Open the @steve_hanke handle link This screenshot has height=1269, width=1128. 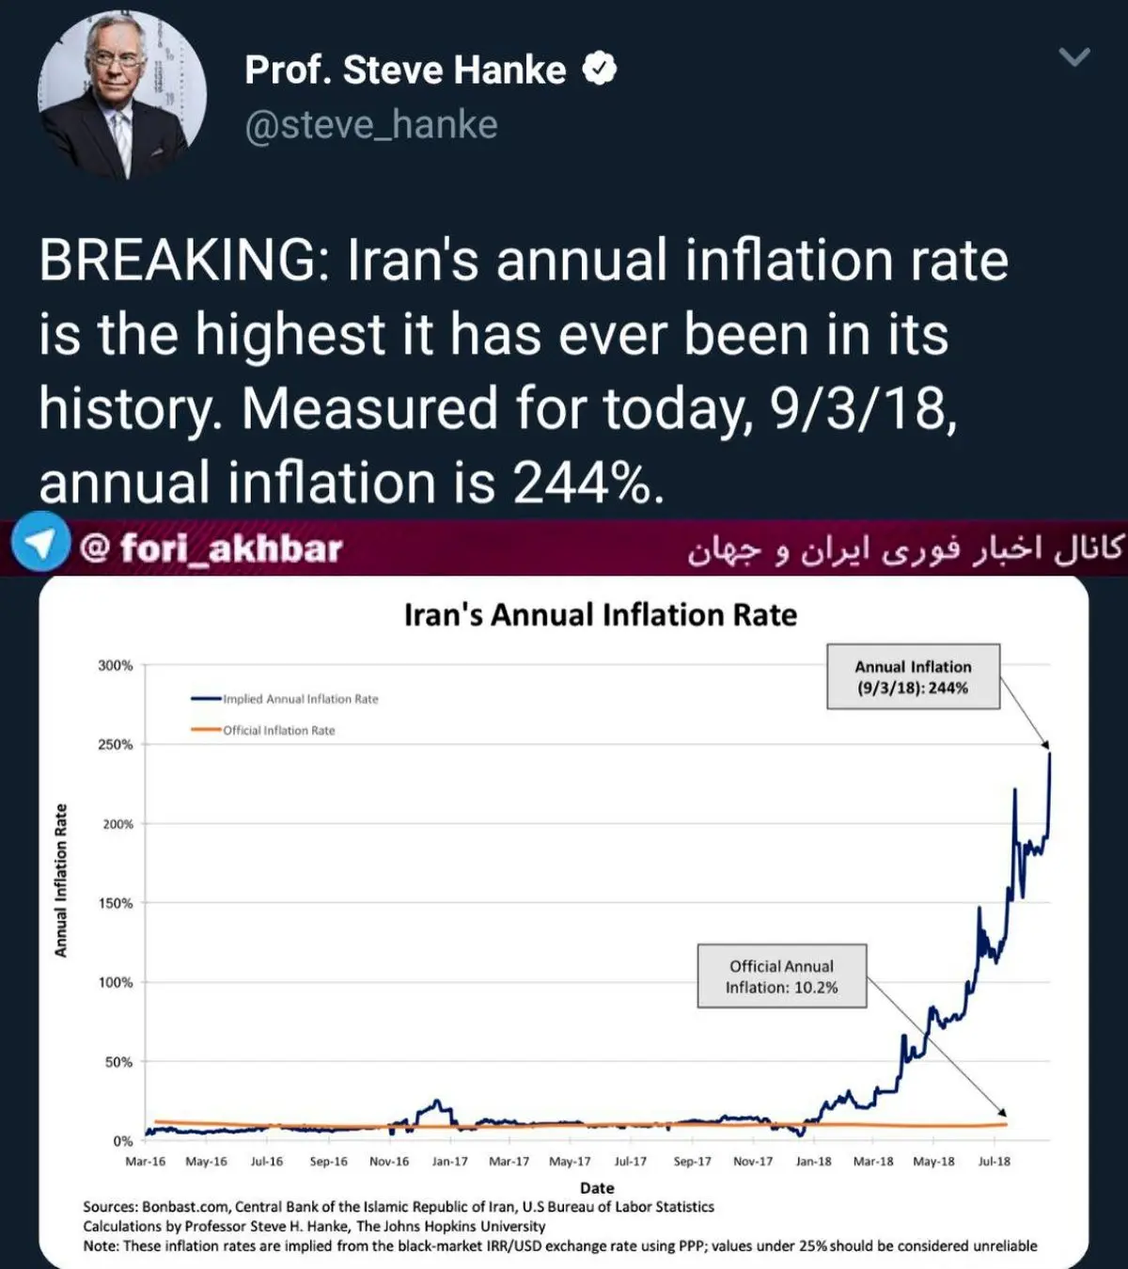pos(371,124)
